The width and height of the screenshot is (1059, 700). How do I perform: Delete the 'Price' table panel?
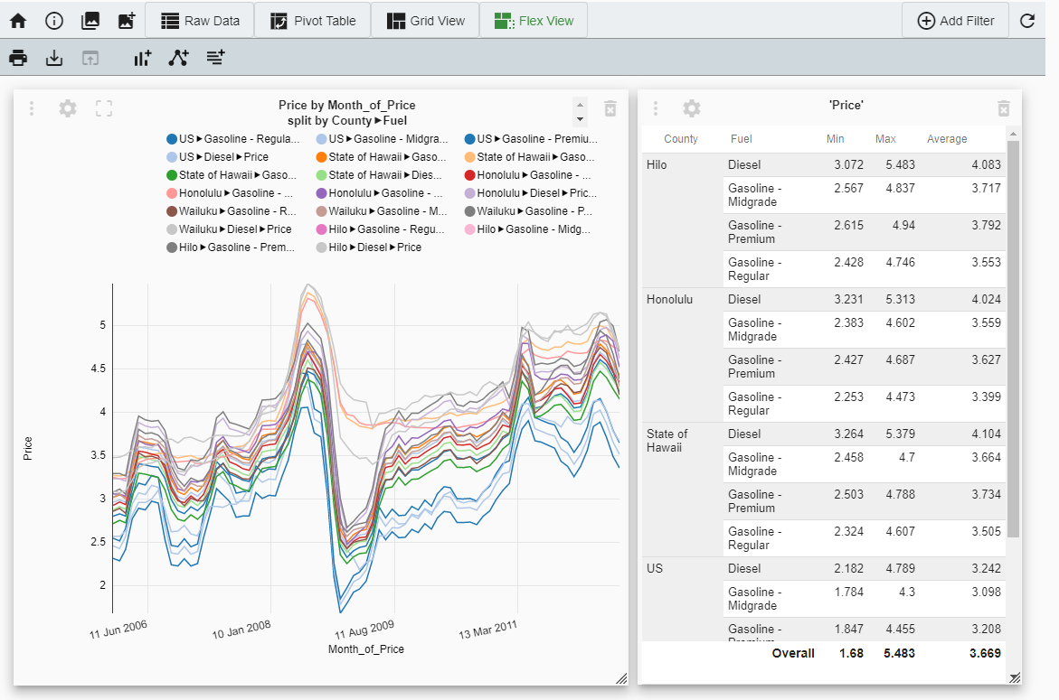[1004, 108]
